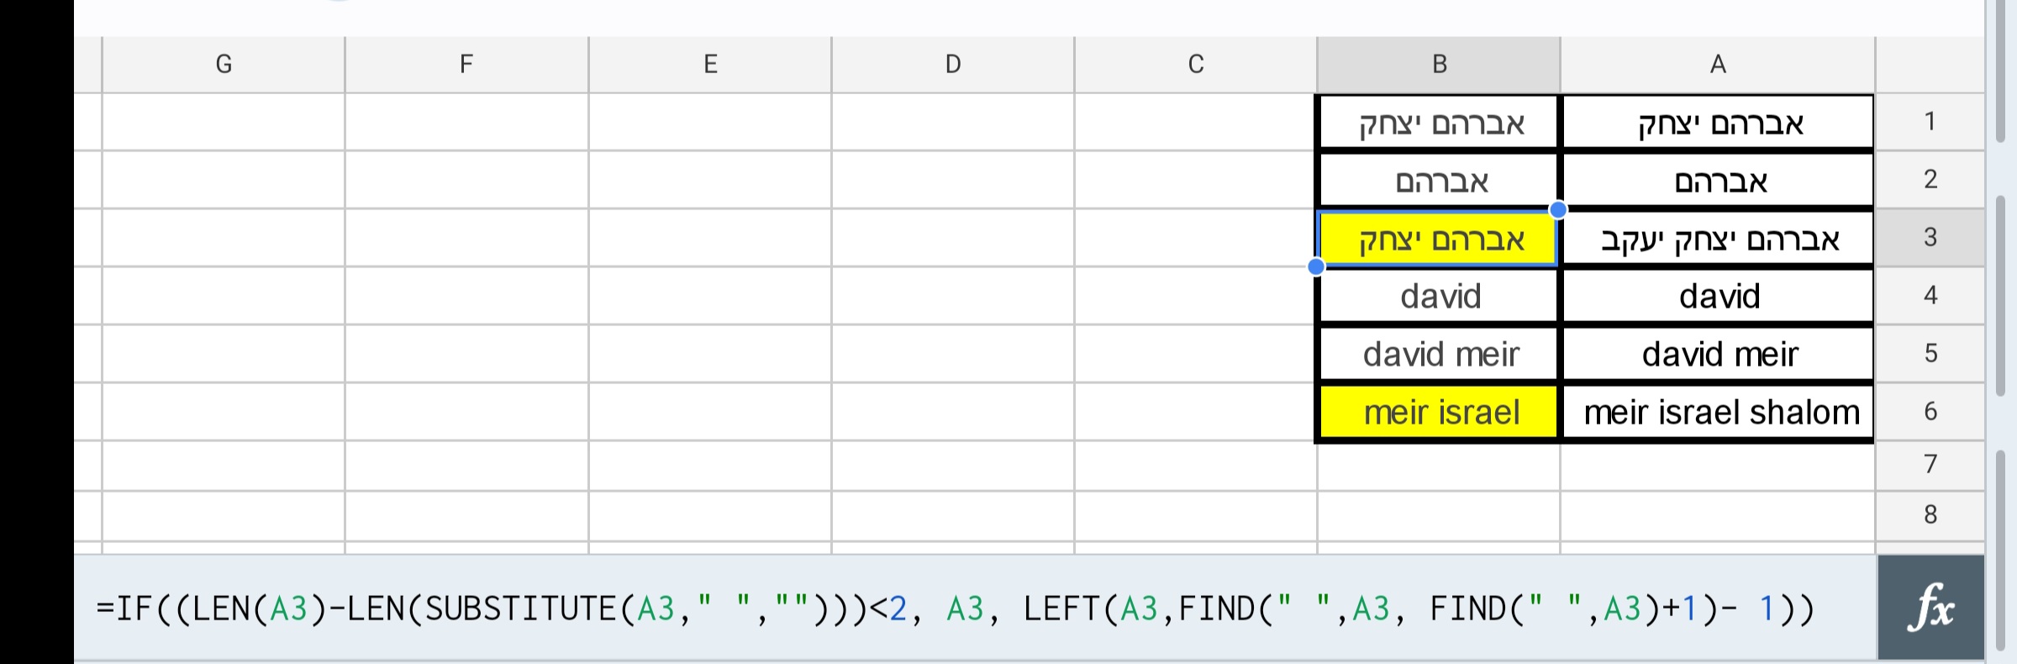
Task: Select the entire column G header
Action: point(224,64)
